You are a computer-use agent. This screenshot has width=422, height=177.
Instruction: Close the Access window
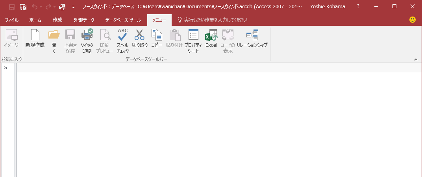point(412,7)
